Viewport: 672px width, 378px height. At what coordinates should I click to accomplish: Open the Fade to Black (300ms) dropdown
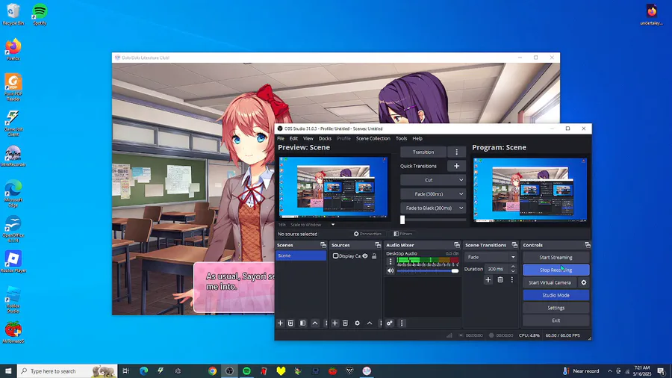[x=433, y=208]
